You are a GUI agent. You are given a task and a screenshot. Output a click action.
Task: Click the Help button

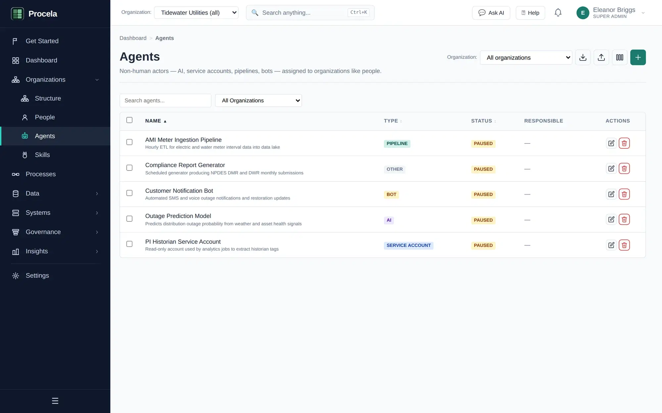point(530,13)
